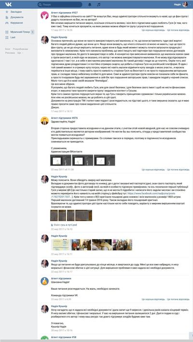The image size is (193, 342).
Task: Mark #927 reply as Це хороша відповідь
Action: pos(153,30)
